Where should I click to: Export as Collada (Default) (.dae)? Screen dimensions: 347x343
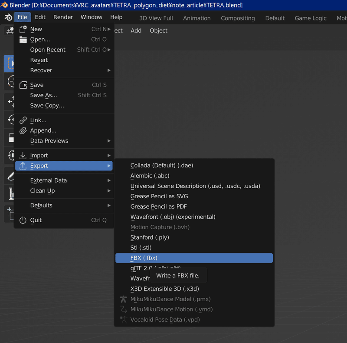[194, 166]
